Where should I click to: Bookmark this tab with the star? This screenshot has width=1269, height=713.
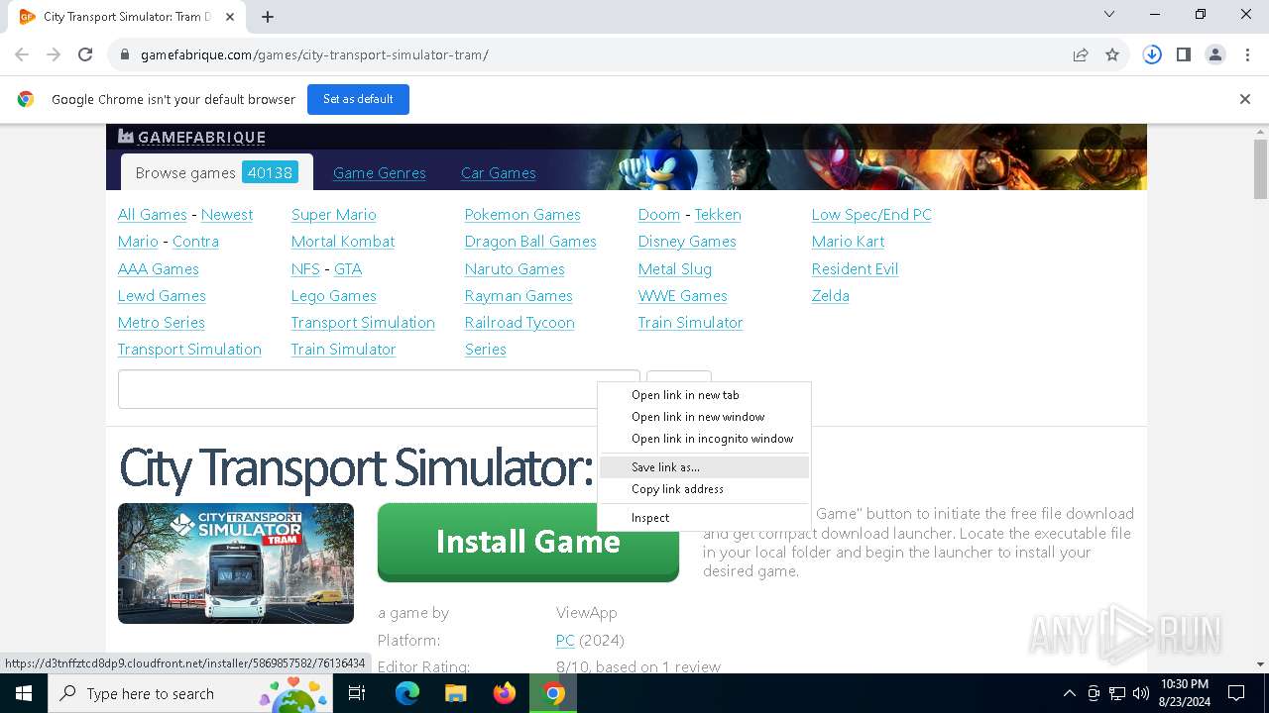pyautogui.click(x=1112, y=55)
